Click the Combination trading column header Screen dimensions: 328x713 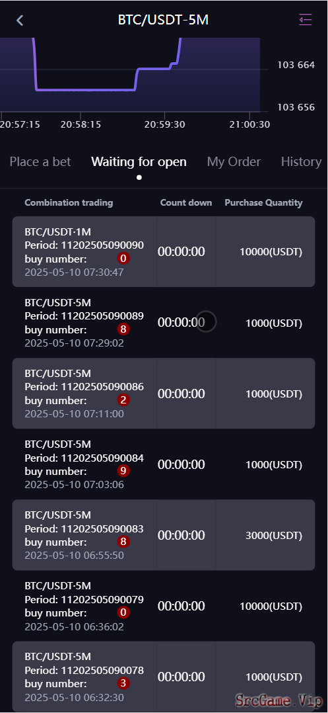(x=69, y=203)
